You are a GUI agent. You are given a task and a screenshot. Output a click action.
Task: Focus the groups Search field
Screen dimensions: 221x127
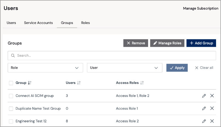click(112, 56)
